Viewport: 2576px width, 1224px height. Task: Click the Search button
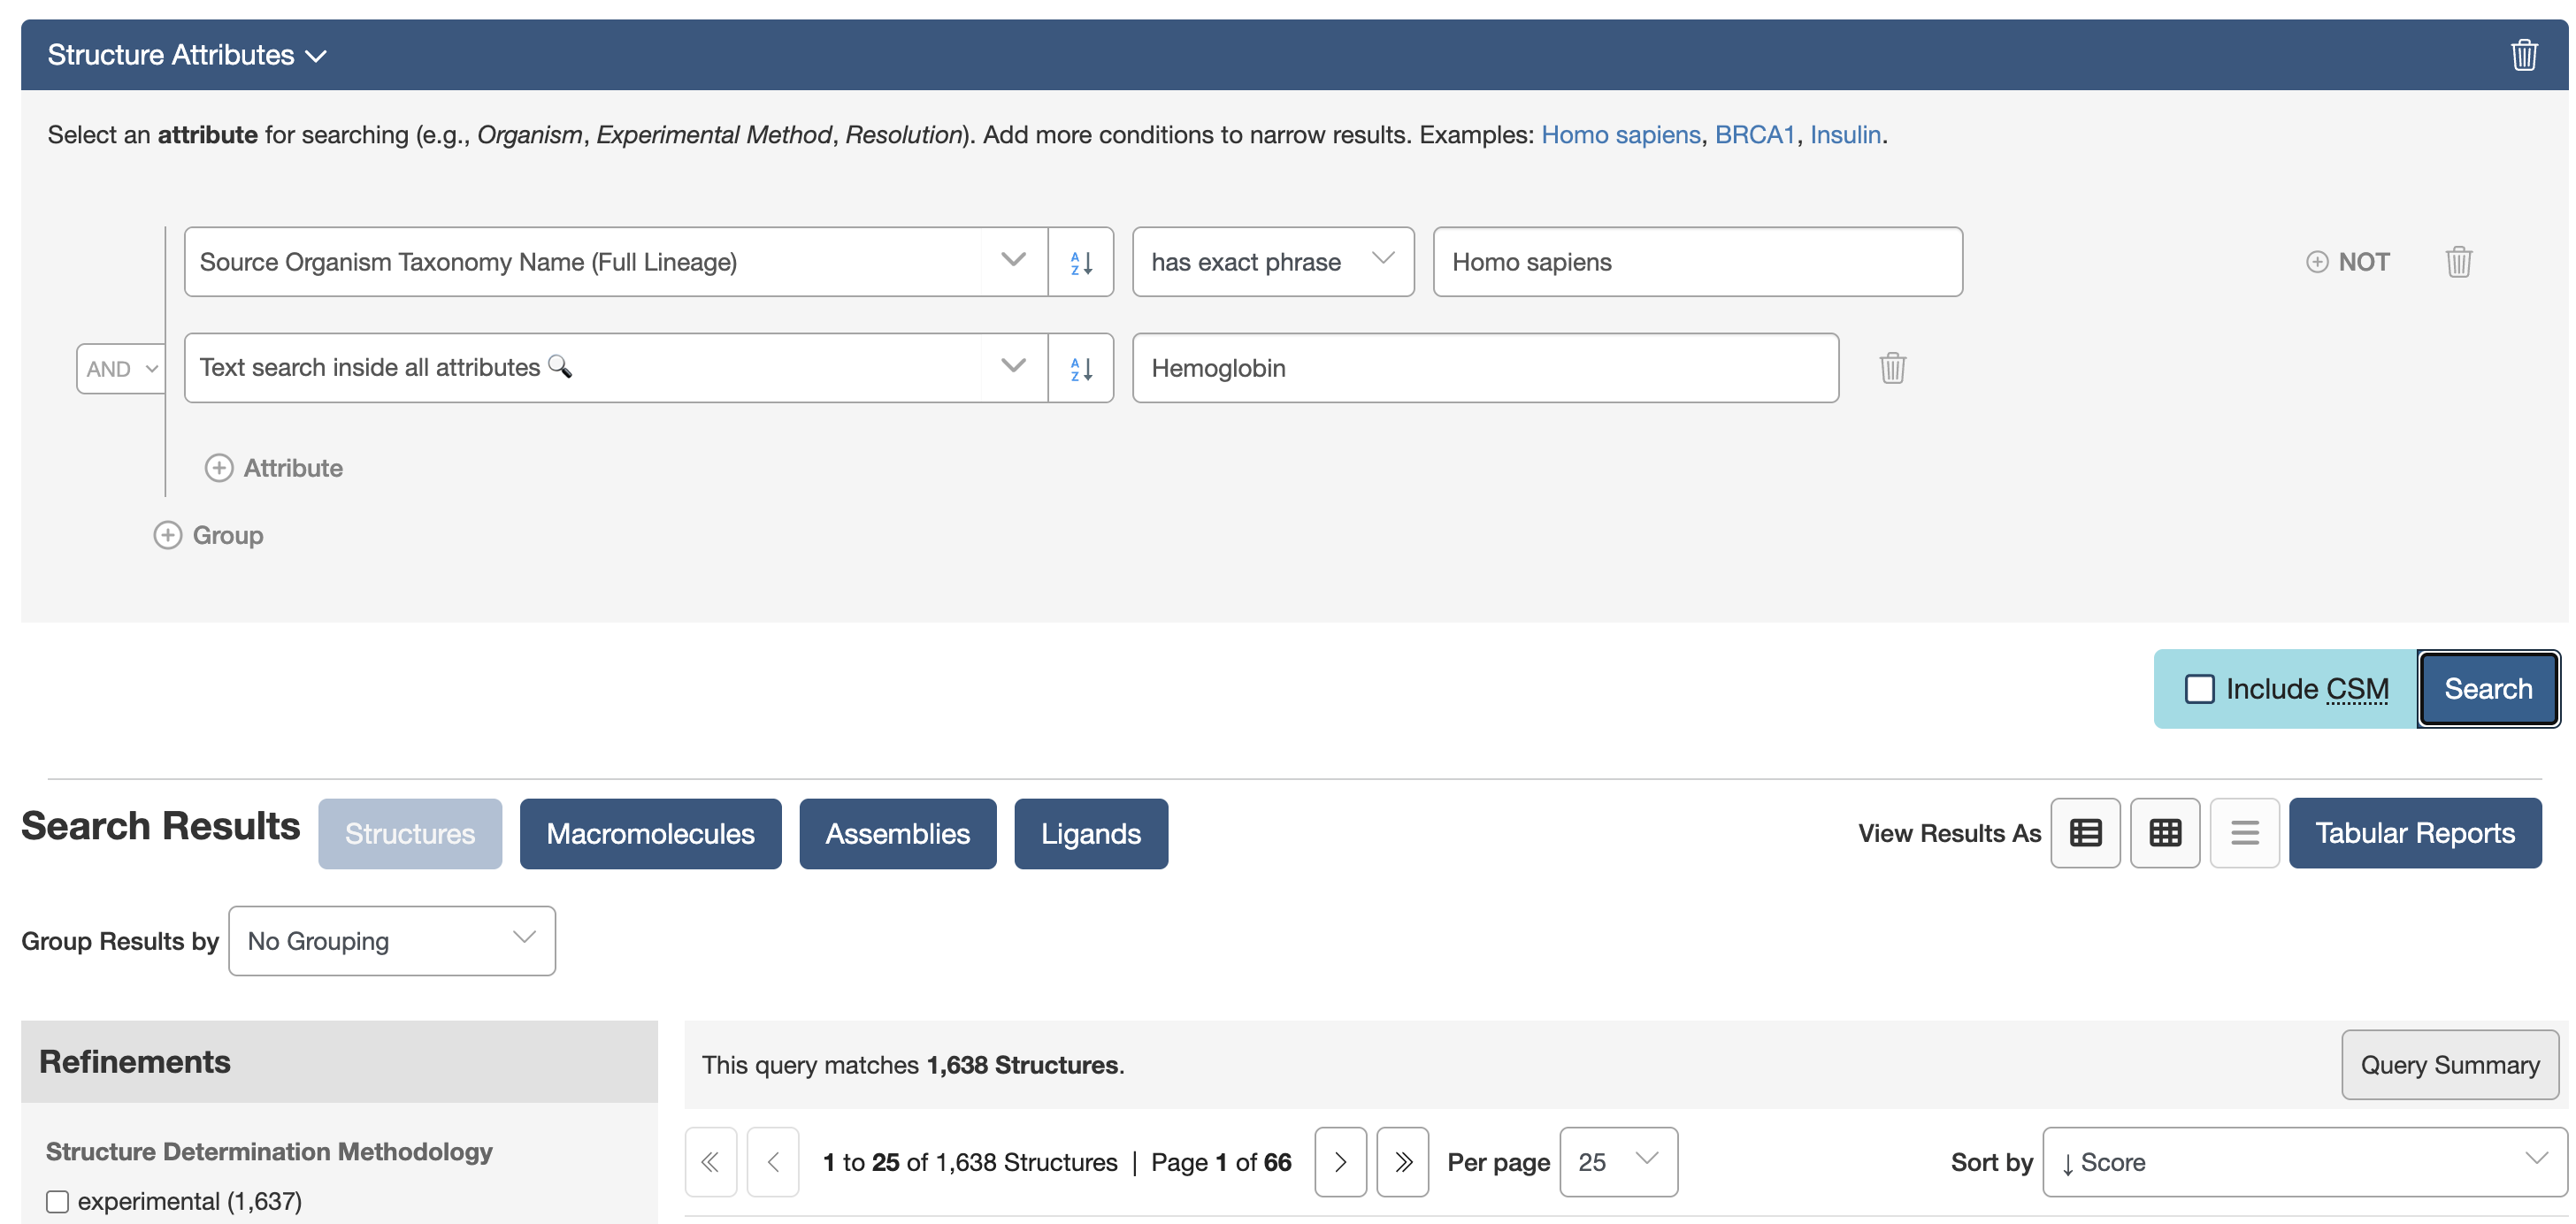(x=2487, y=689)
